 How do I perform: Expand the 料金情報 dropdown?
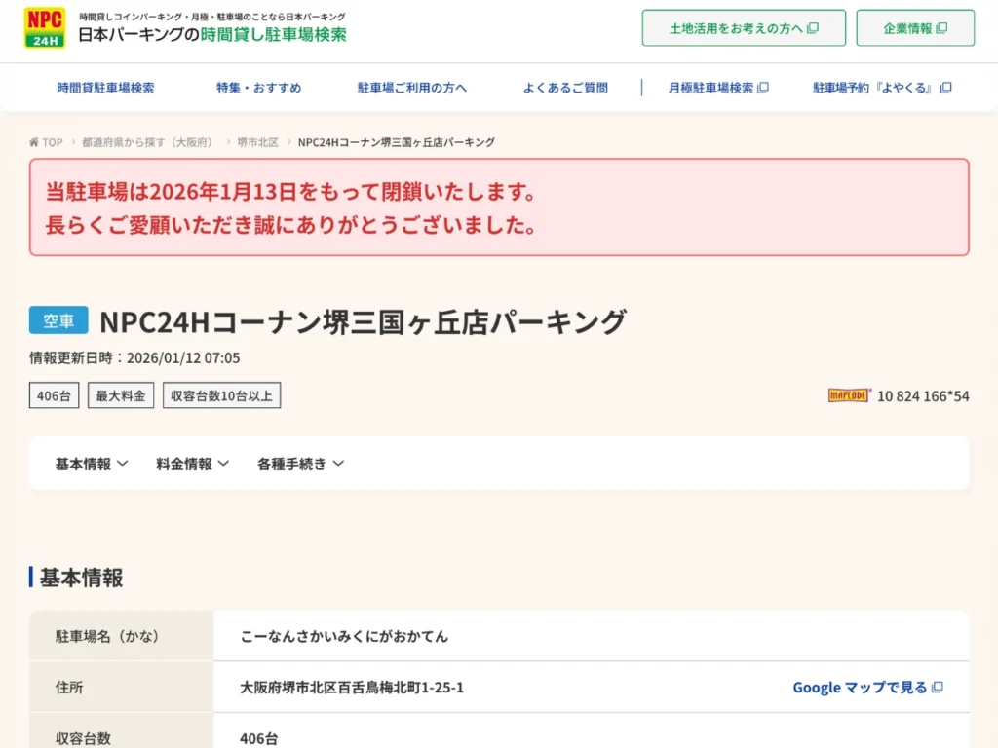(191, 464)
